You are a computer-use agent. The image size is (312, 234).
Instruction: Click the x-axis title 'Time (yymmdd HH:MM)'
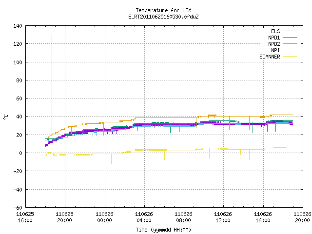pyautogui.click(x=163, y=230)
